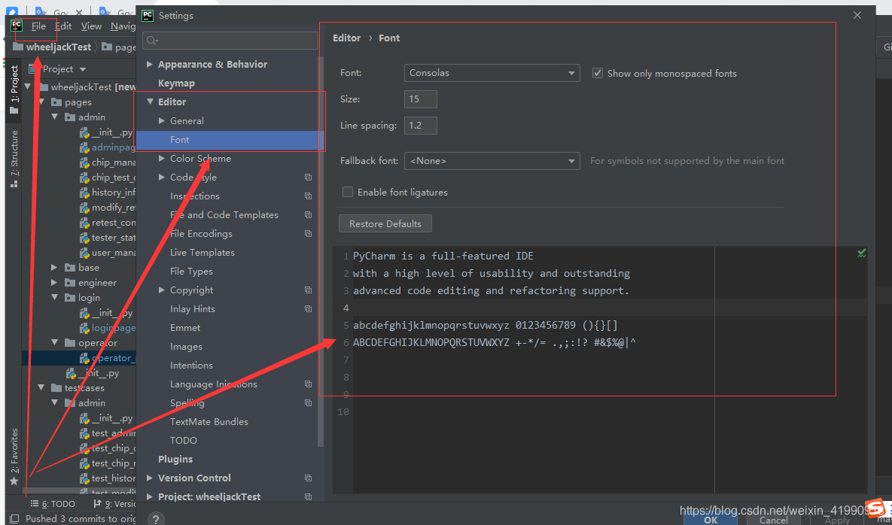Enable font ligatures checkbox

coord(348,192)
